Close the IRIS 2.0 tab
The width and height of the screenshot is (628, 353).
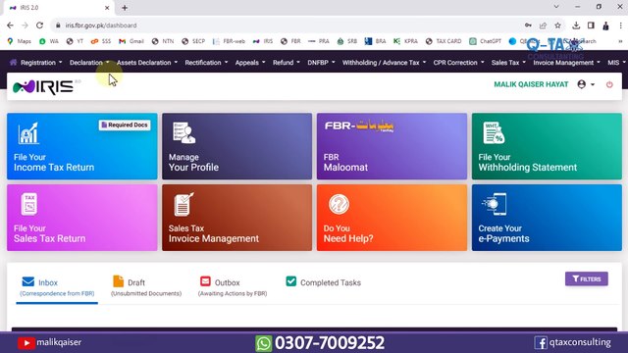(107, 8)
